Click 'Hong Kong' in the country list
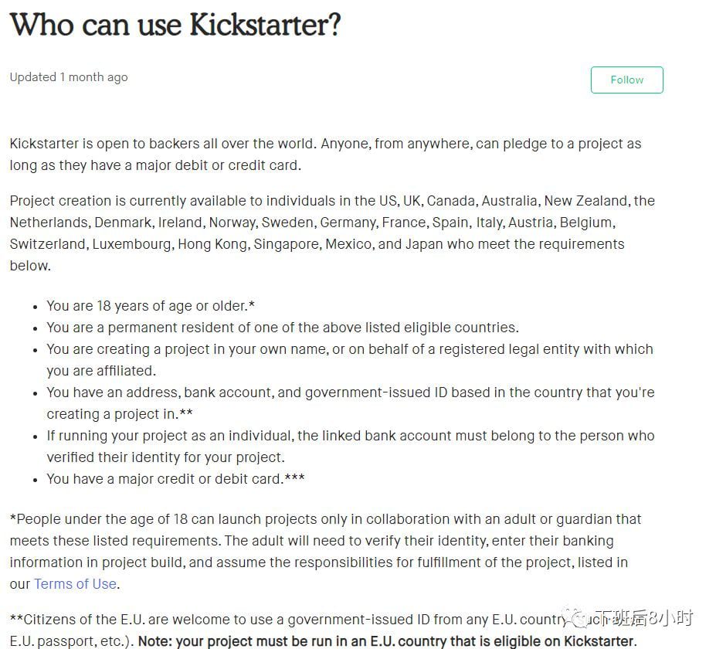The height and width of the screenshot is (649, 716). coord(213,244)
